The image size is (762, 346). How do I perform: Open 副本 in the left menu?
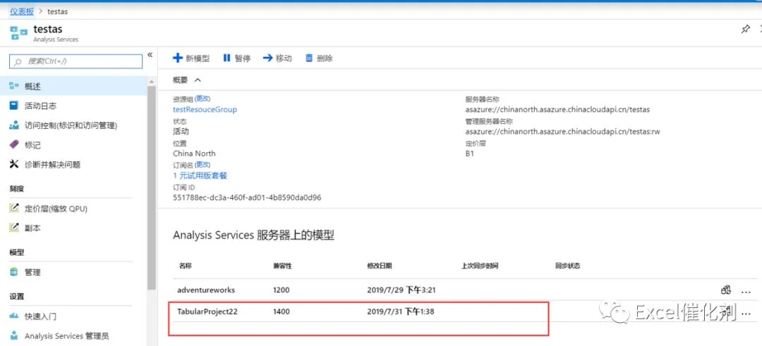32,228
